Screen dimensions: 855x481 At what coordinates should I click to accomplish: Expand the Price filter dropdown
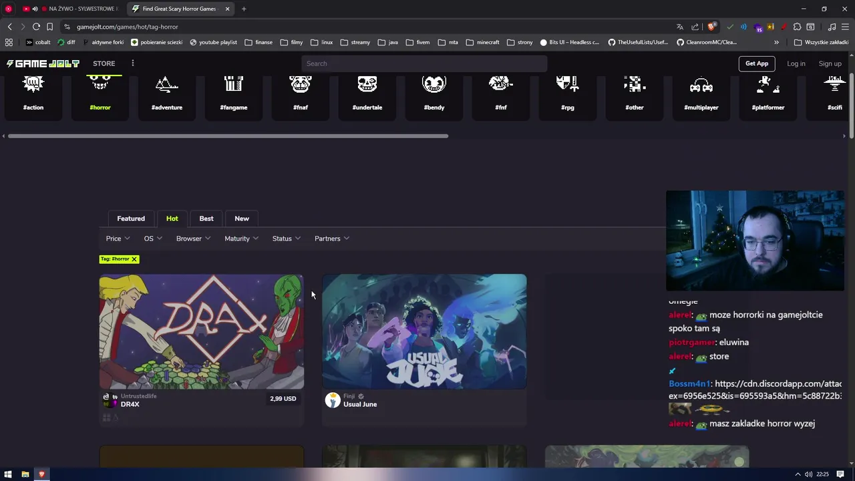[x=118, y=238]
